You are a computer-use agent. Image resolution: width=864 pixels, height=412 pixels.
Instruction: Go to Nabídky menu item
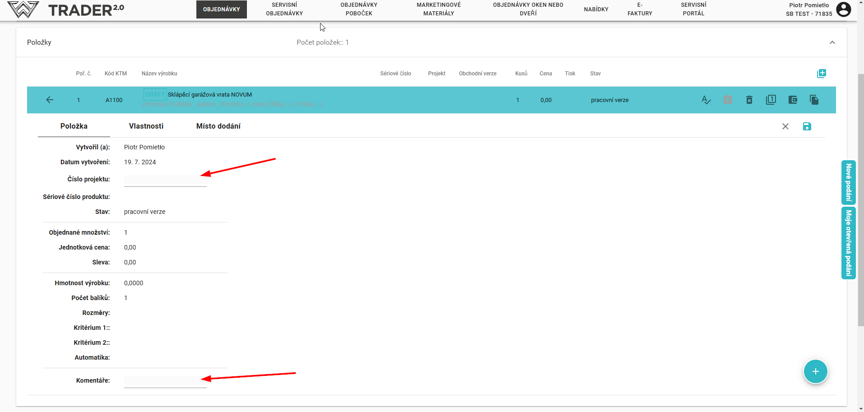[x=596, y=9]
